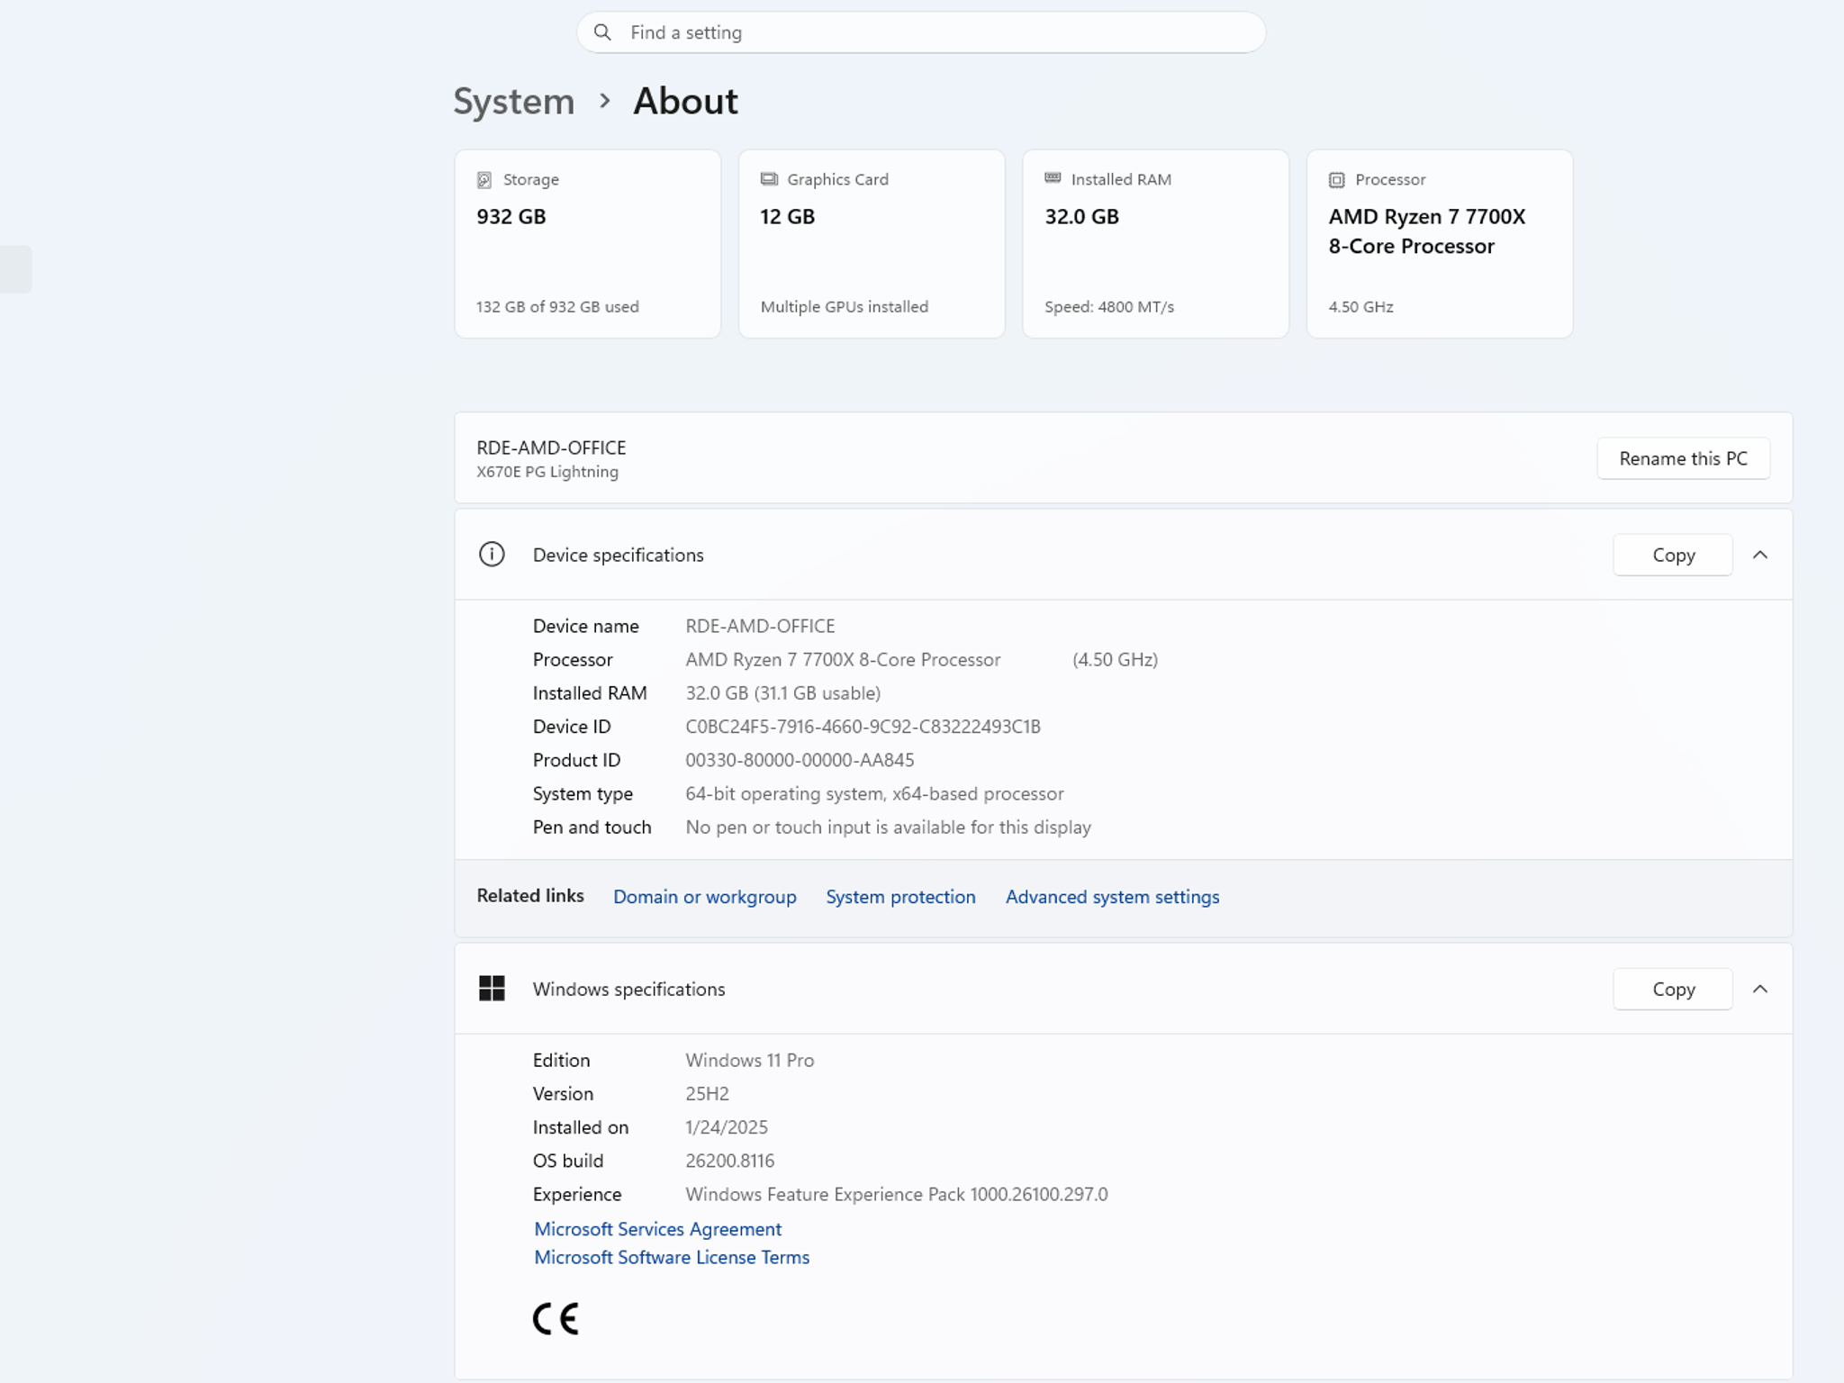
Task: Select the Device ID value
Action: pos(863,727)
